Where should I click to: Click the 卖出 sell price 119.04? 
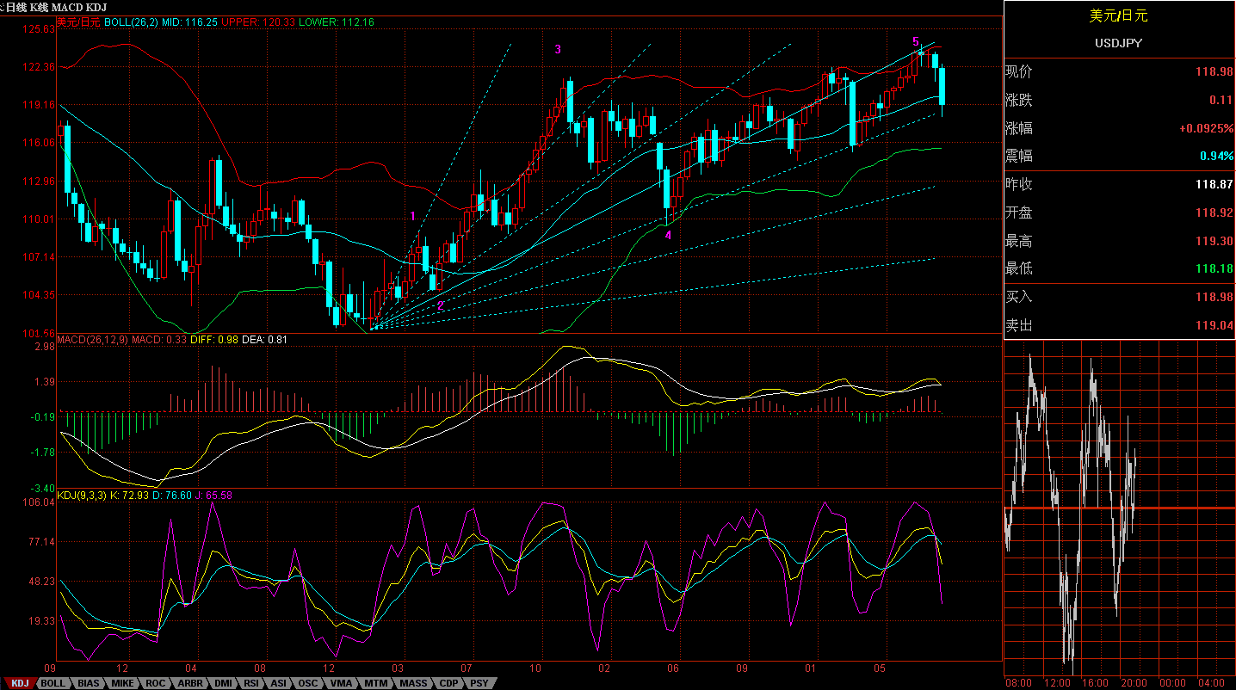(x=1212, y=325)
